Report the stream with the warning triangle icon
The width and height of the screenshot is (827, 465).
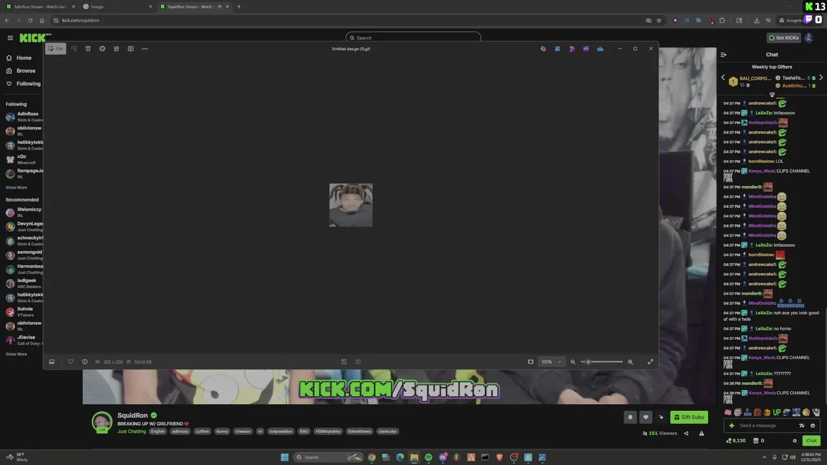tap(702, 433)
